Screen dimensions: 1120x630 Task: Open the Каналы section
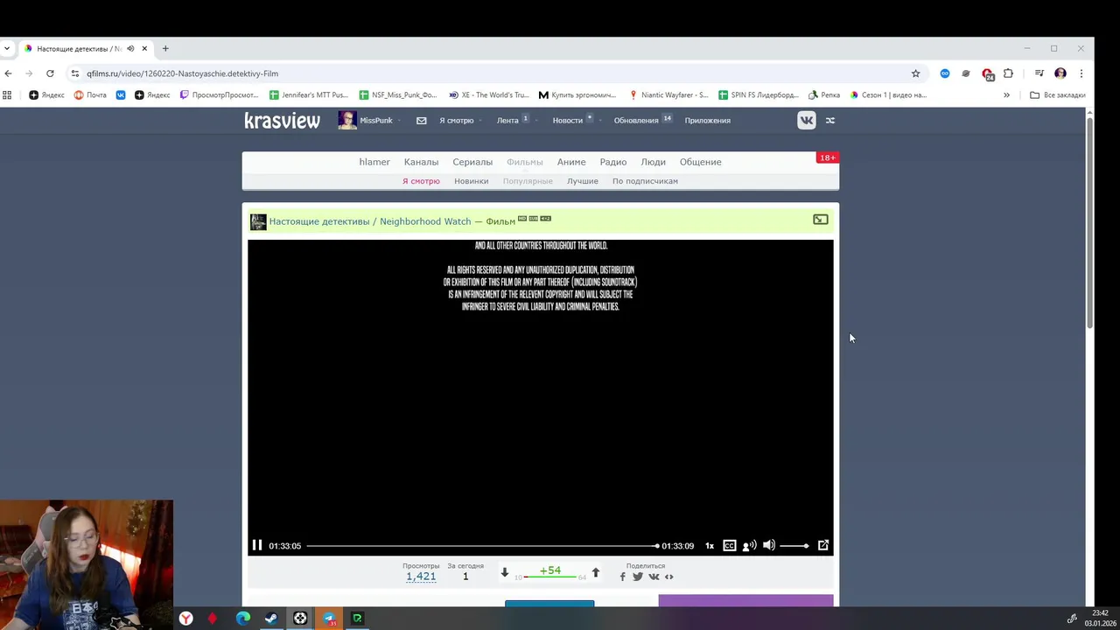pos(421,162)
